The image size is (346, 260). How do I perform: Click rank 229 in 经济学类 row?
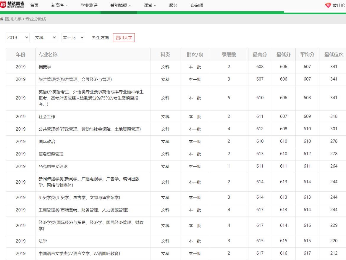[x=334, y=225]
